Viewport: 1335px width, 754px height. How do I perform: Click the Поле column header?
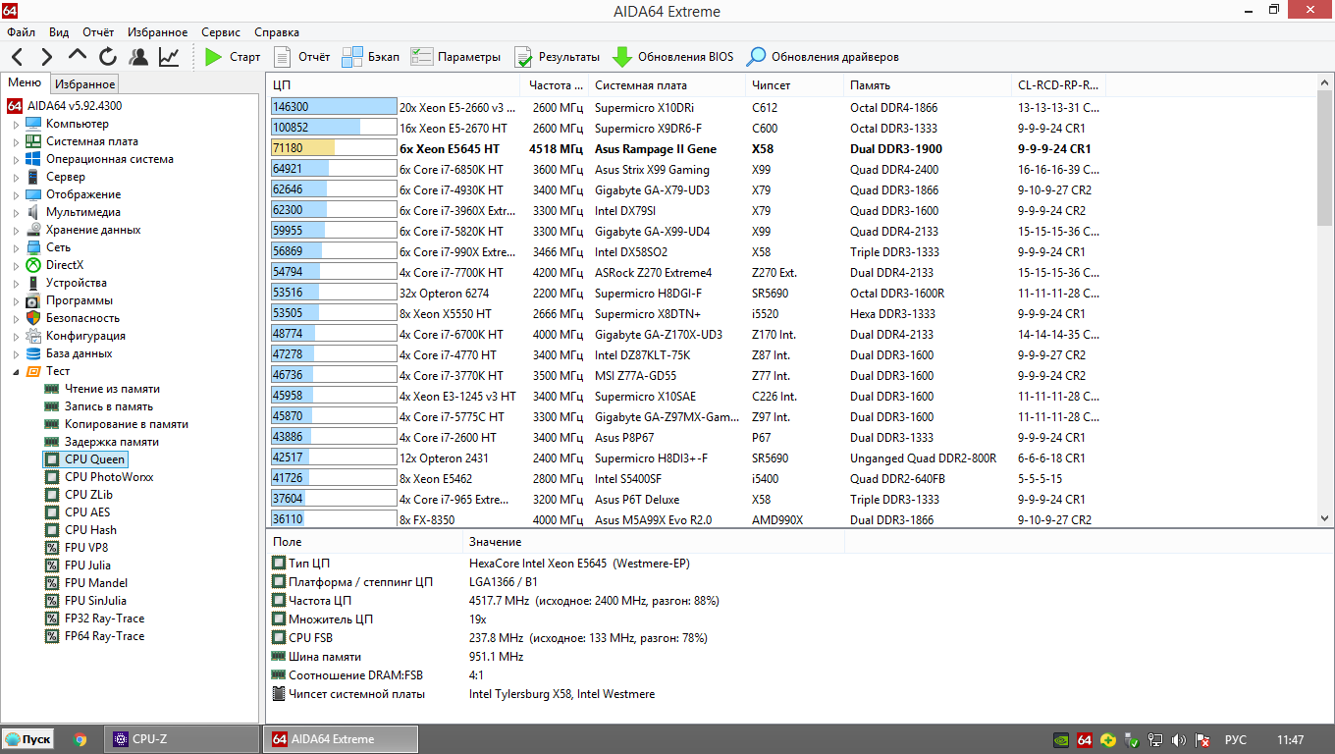(364, 542)
